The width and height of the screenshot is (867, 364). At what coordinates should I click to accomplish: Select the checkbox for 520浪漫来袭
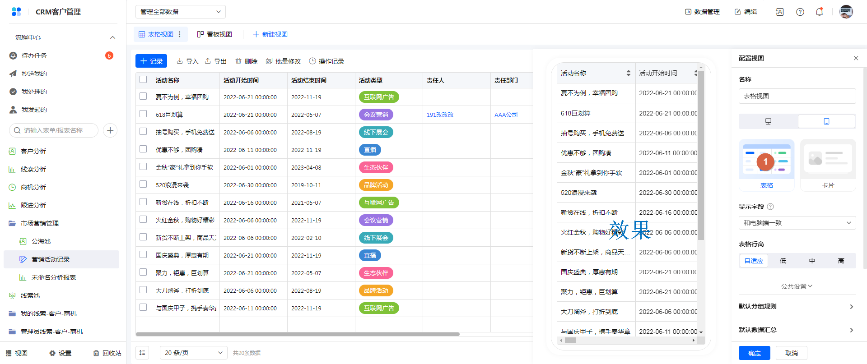click(143, 184)
